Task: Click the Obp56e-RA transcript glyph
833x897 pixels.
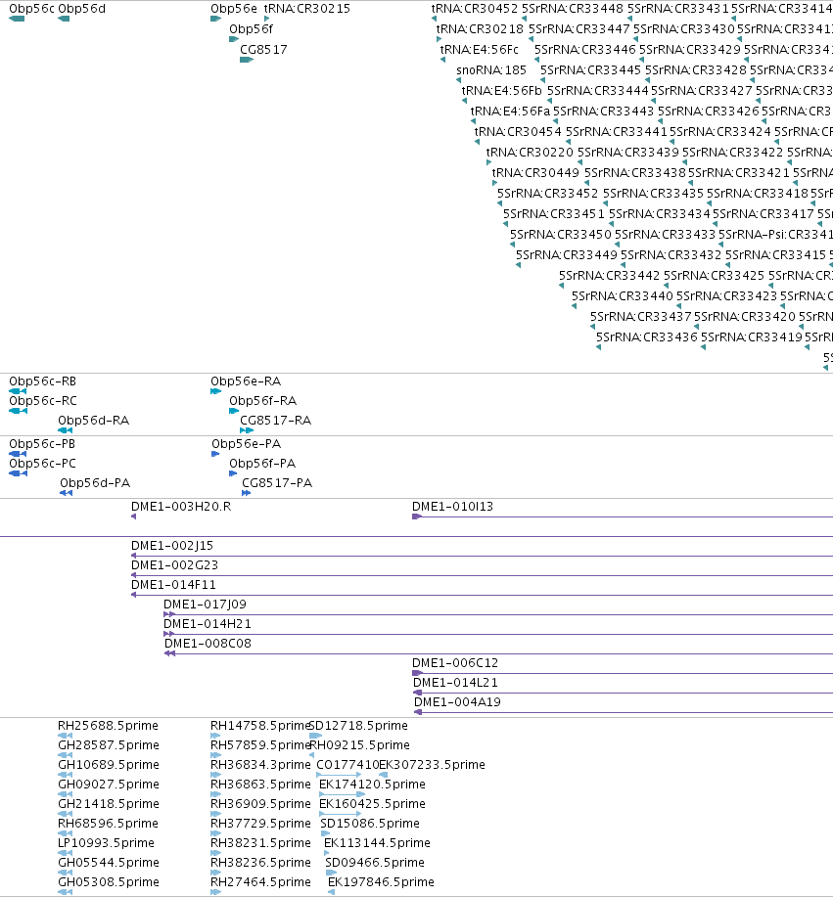Action: pyautogui.click(x=215, y=391)
